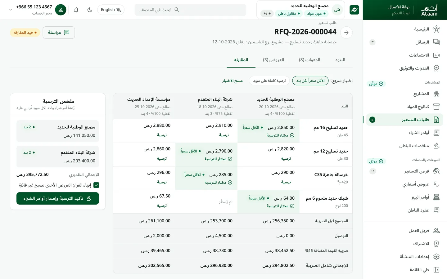Open الرسائل messages icon in sidebar
This screenshot has width=447, height=279.
tap(436, 42)
